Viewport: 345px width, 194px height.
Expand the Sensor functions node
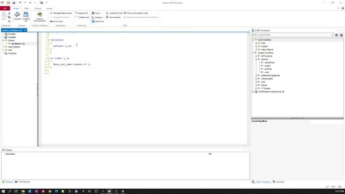[x=256, y=85]
